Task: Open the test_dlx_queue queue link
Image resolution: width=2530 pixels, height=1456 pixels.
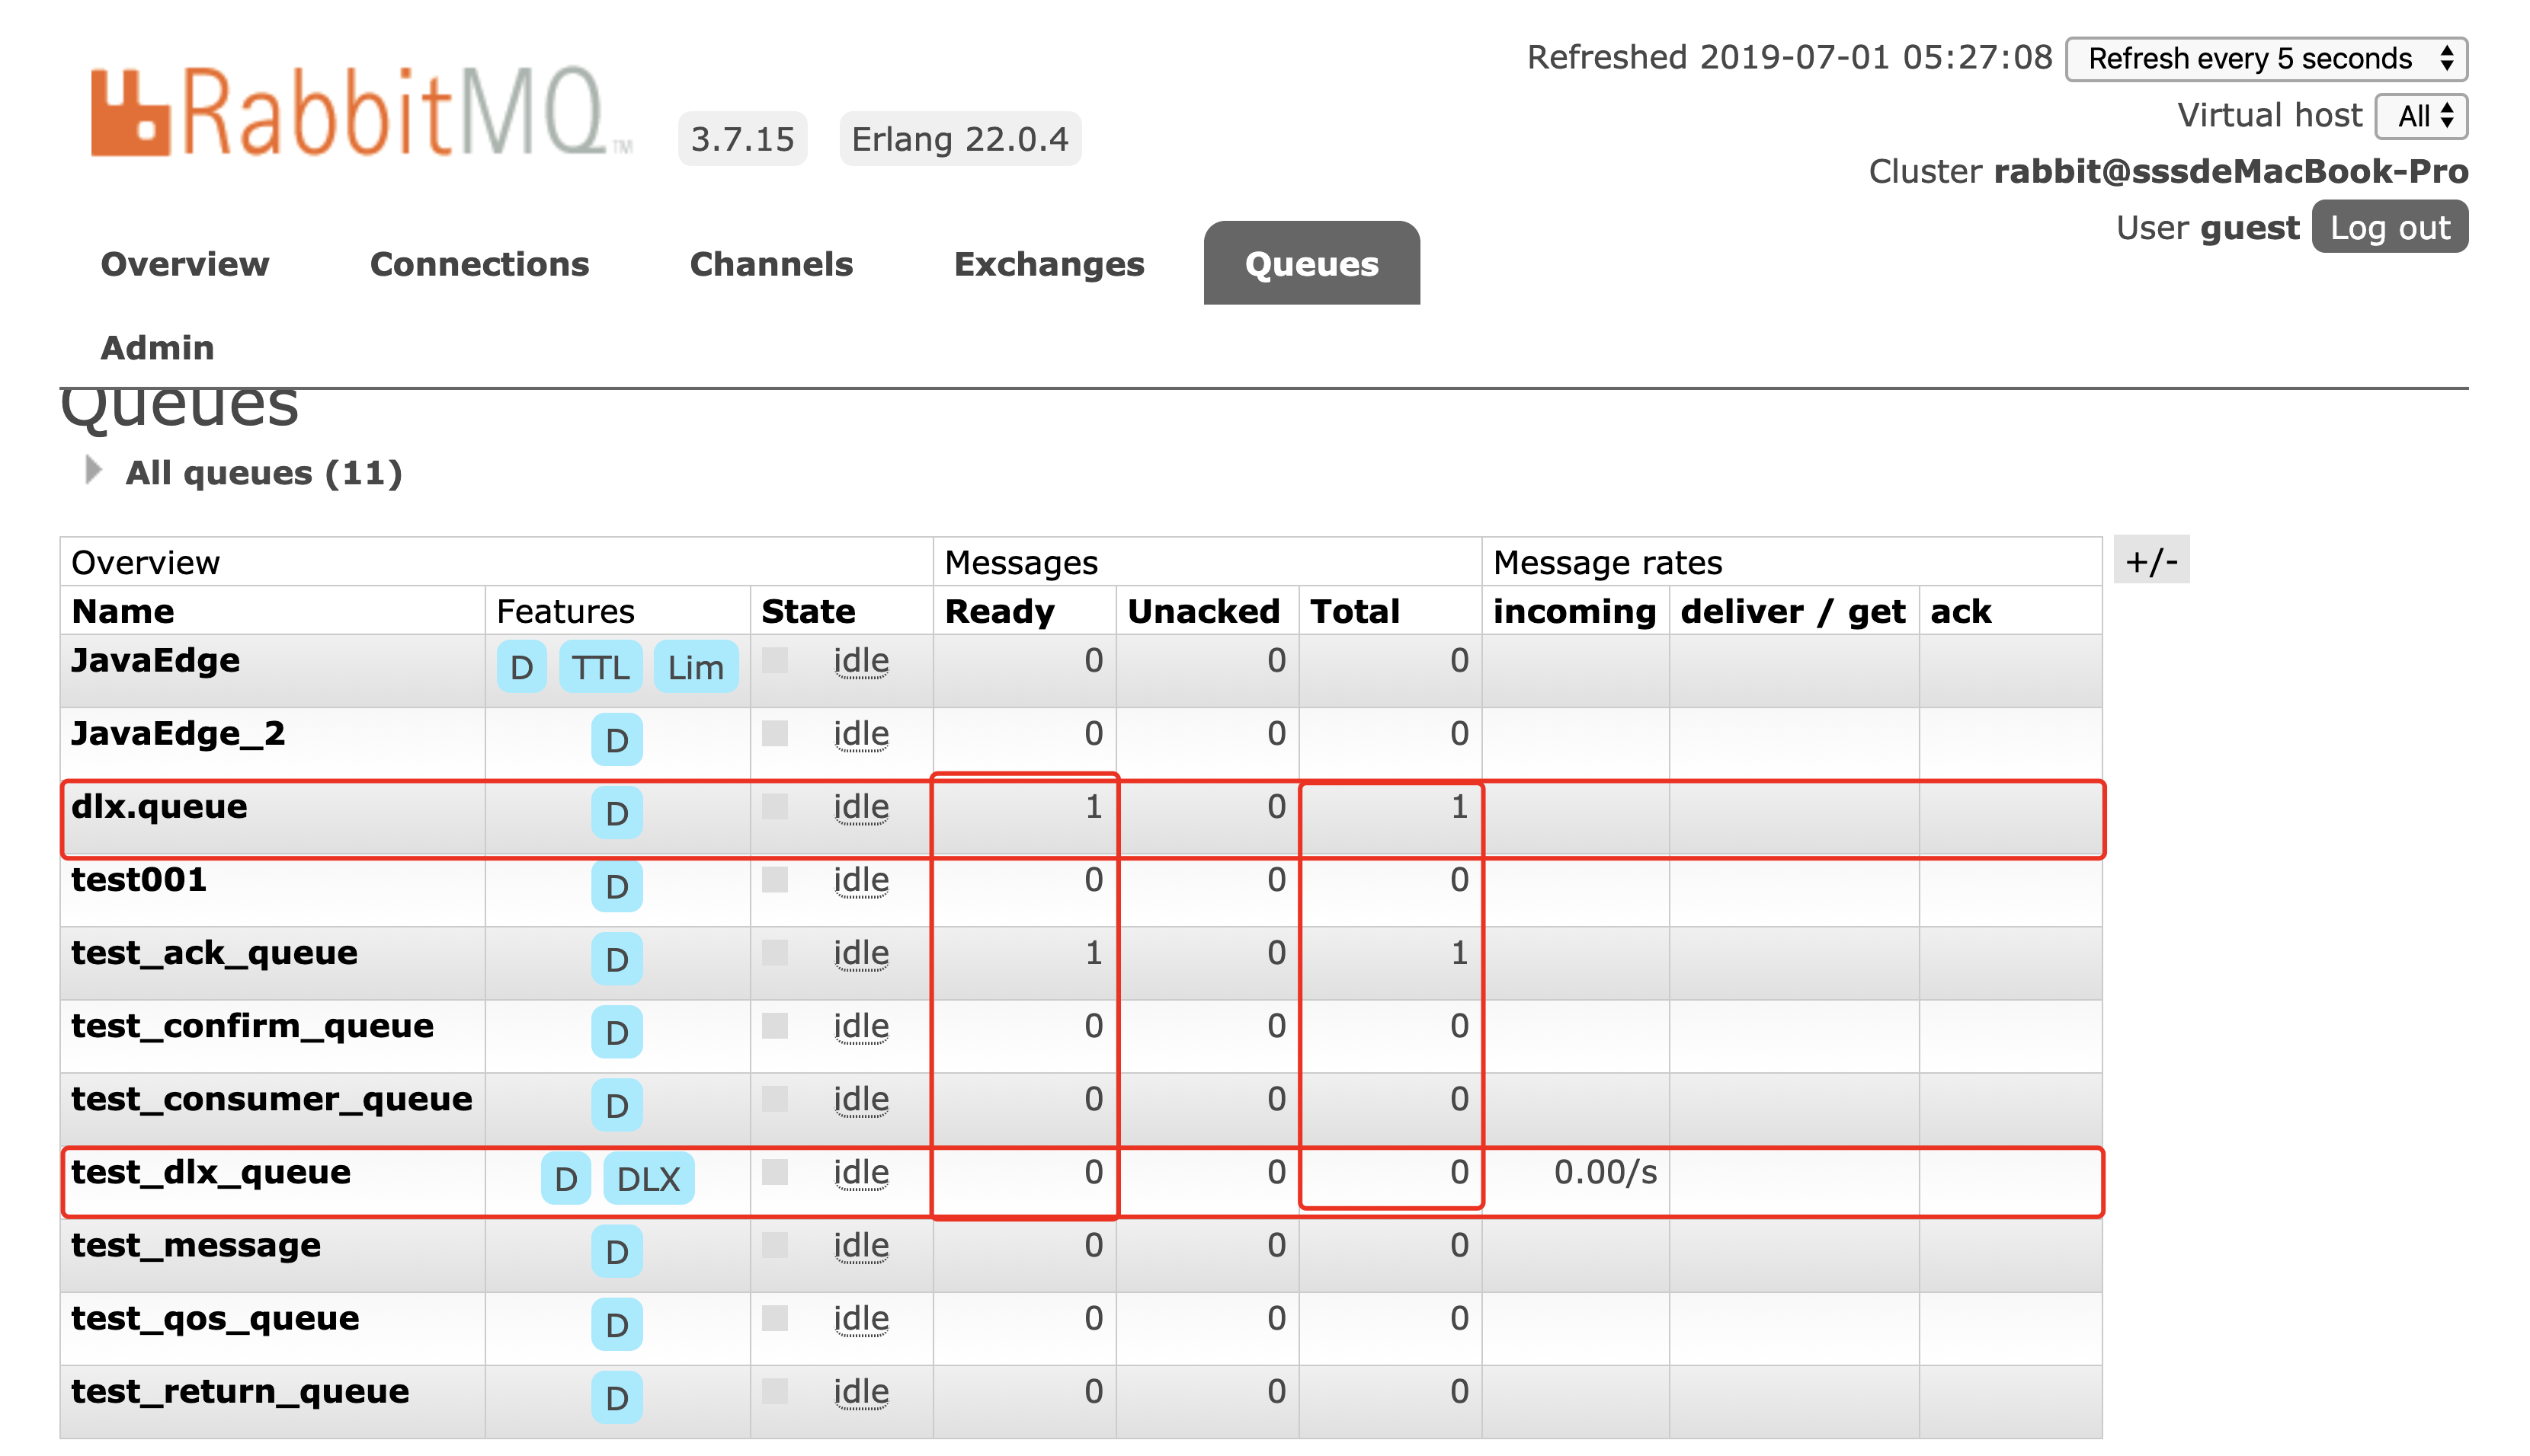Action: tap(211, 1172)
